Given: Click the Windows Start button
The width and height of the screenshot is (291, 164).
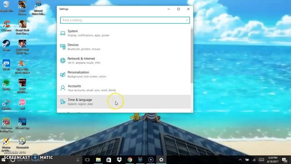Looking at the screenshot, I should 3,160.
